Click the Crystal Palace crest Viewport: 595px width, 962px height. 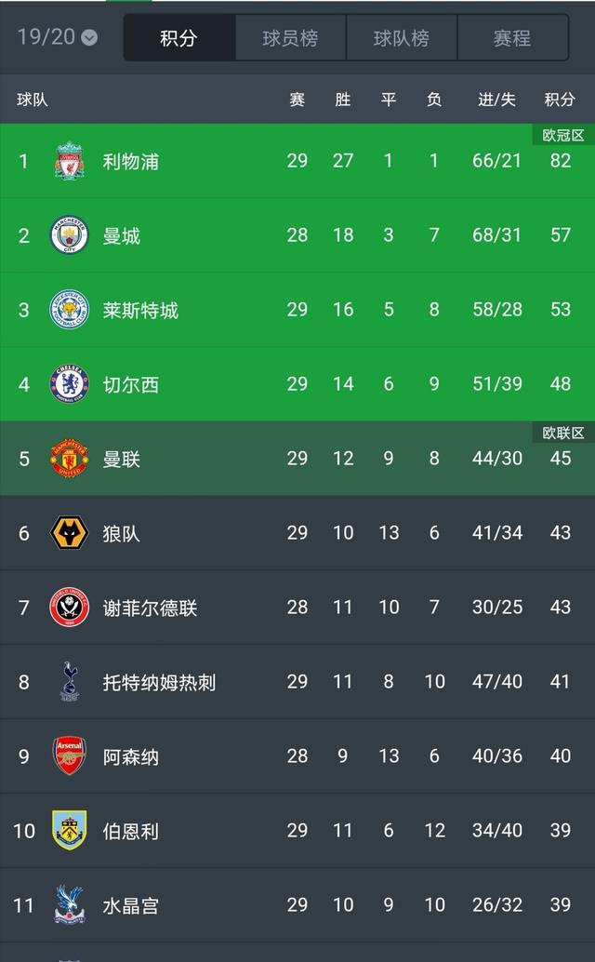coord(69,904)
